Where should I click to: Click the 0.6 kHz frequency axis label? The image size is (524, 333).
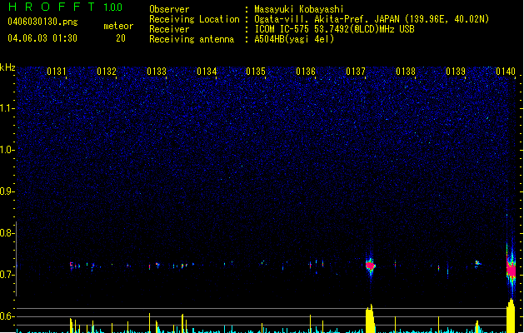(x=7, y=316)
